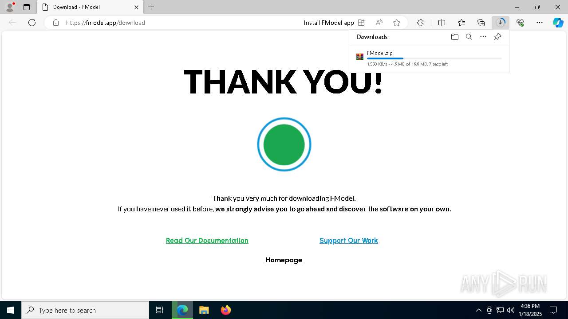Screen dimensions: 568x319
Task: Open the tab actions menu icon
Action: click(x=27, y=7)
